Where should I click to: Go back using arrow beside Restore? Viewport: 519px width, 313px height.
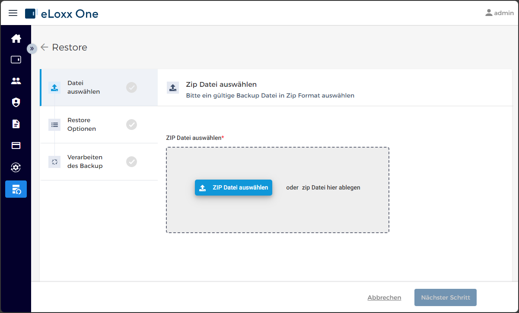click(x=44, y=47)
